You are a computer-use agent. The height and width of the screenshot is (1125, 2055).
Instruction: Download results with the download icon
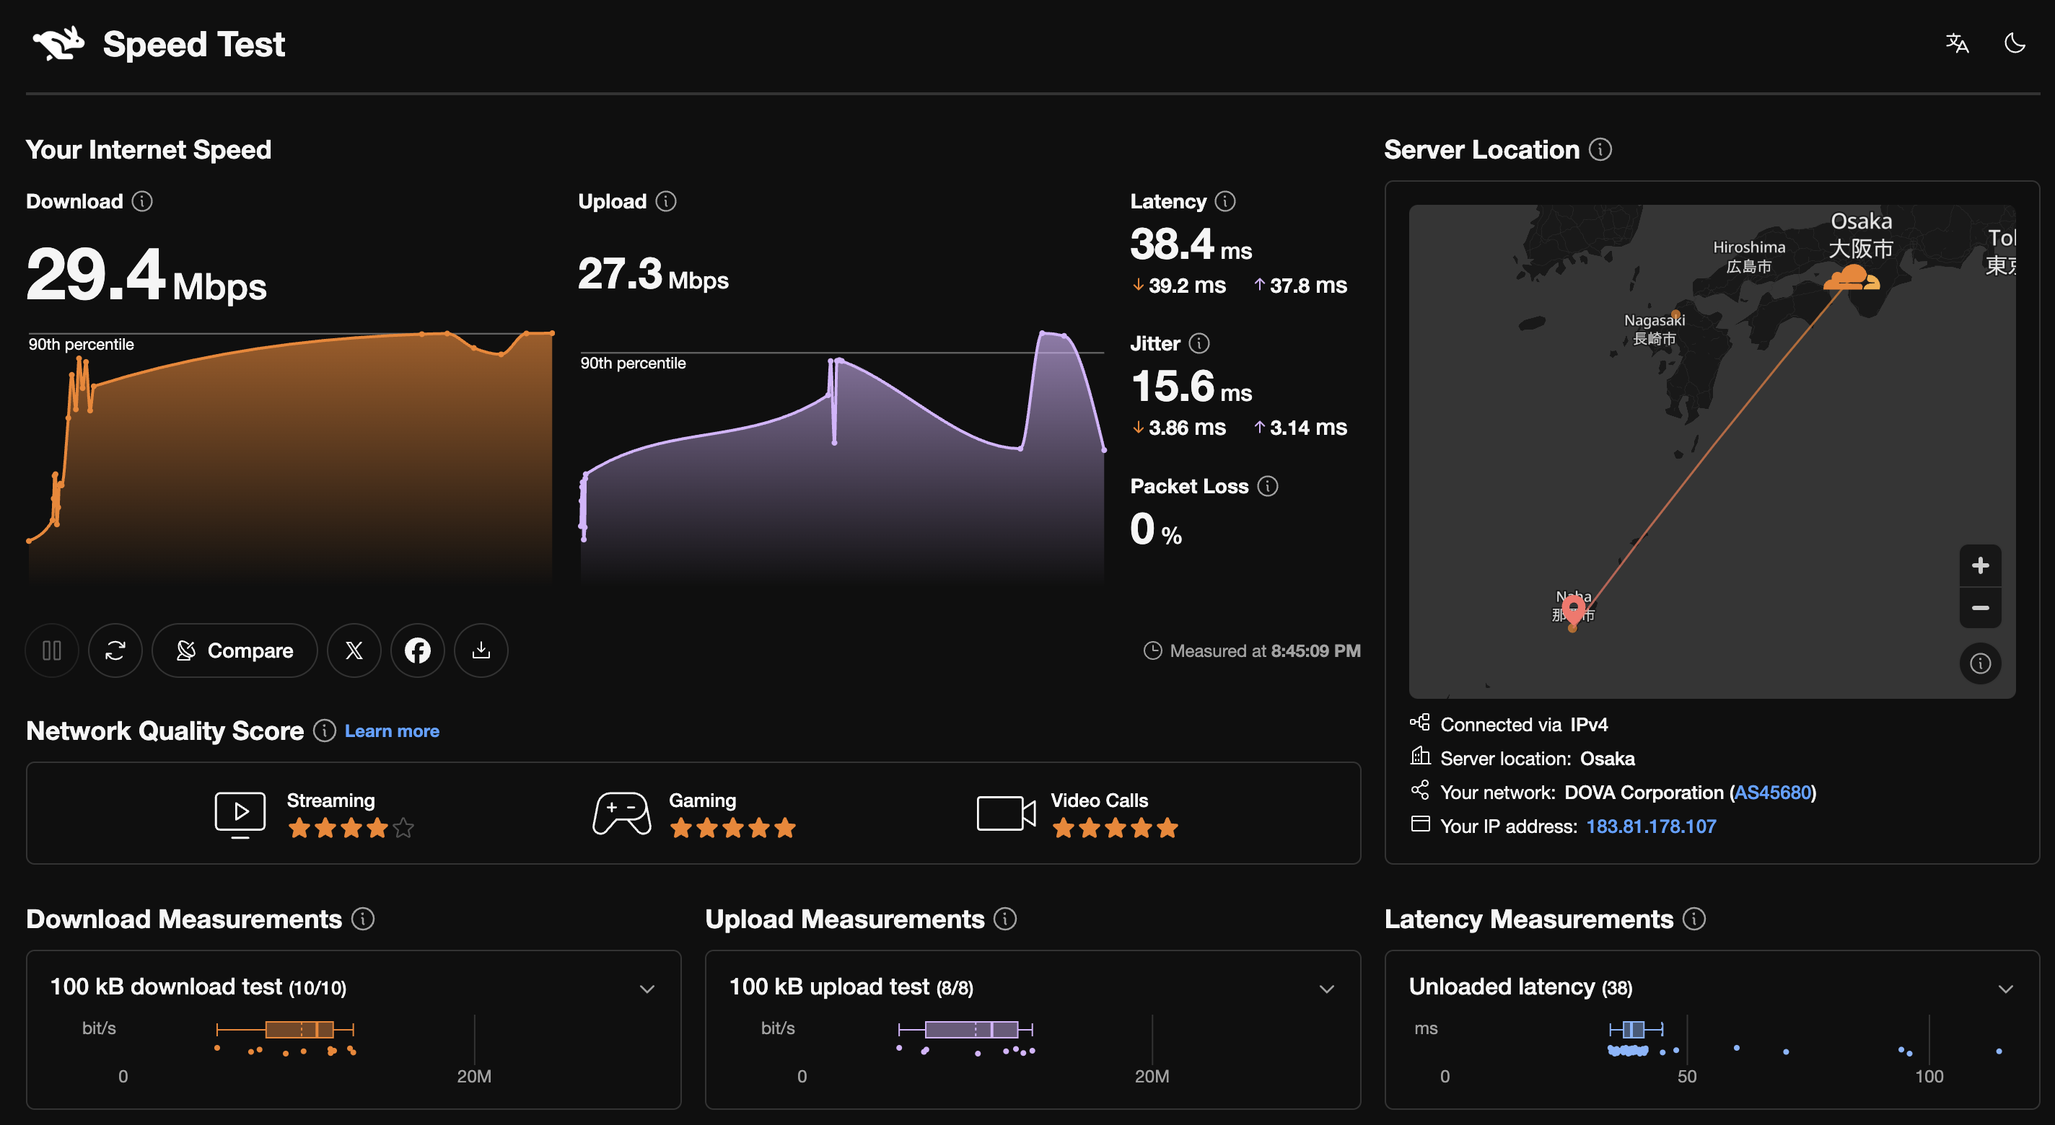click(481, 650)
